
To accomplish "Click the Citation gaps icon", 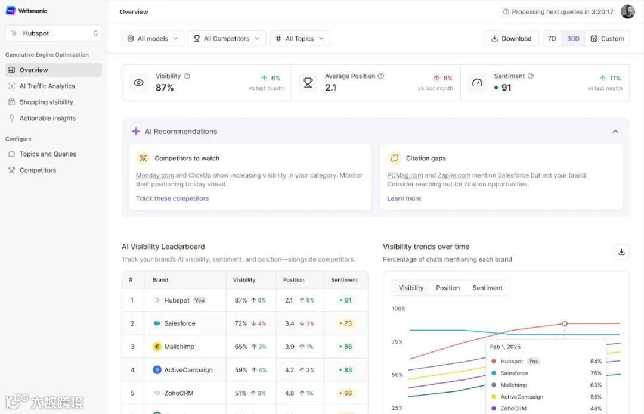I will click(x=394, y=158).
